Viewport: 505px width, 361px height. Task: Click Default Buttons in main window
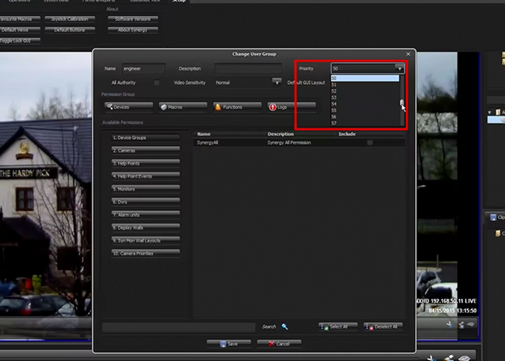click(x=70, y=30)
